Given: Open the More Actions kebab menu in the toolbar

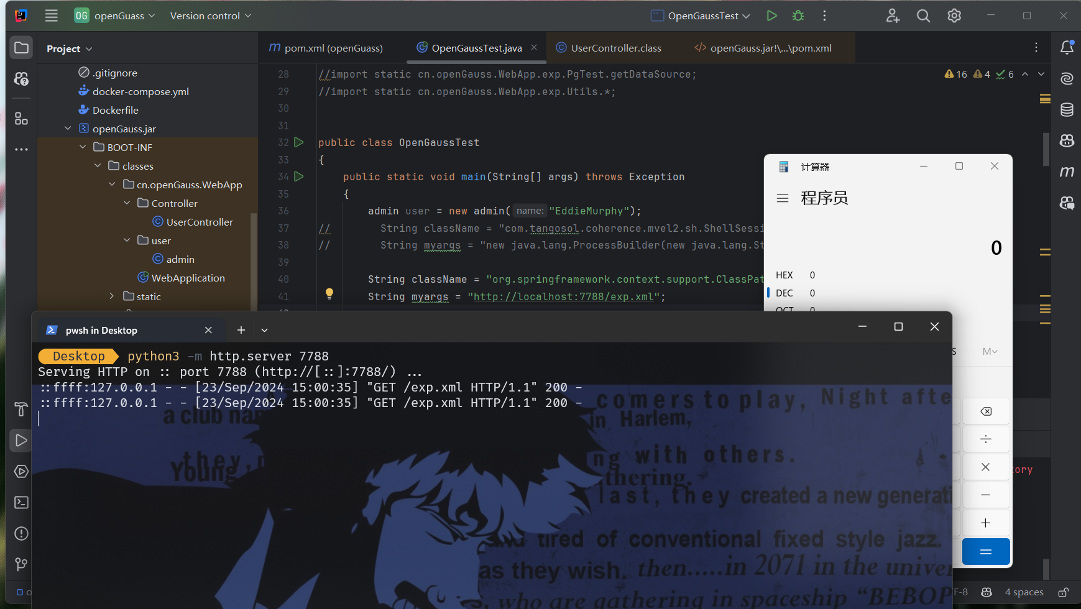Looking at the screenshot, I should click(x=825, y=16).
